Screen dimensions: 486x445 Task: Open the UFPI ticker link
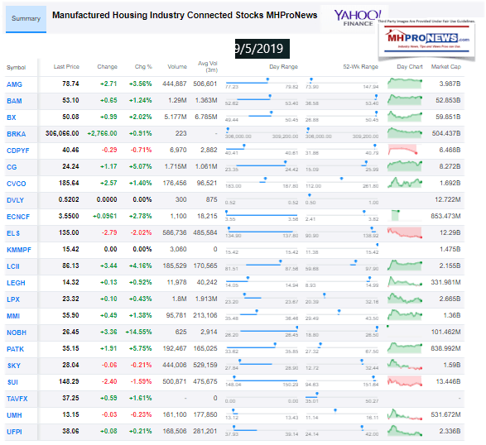click(x=14, y=432)
